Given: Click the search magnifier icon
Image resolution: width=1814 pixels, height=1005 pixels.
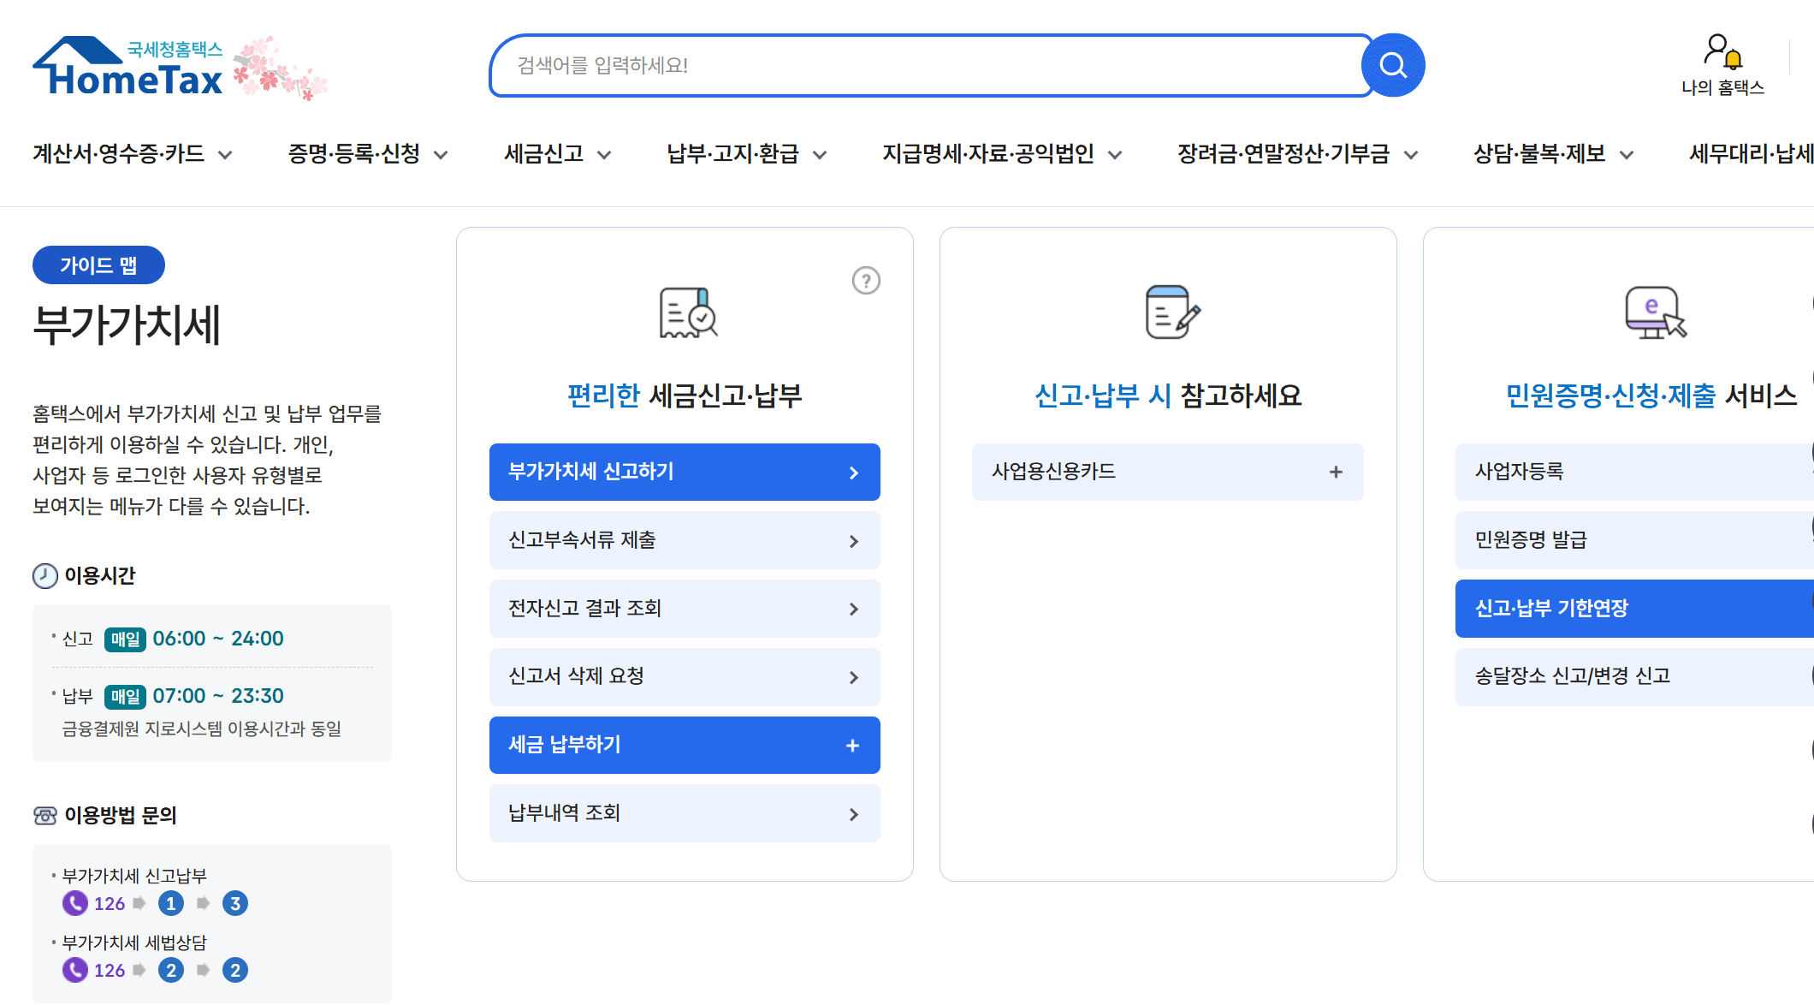Looking at the screenshot, I should 1392,64.
